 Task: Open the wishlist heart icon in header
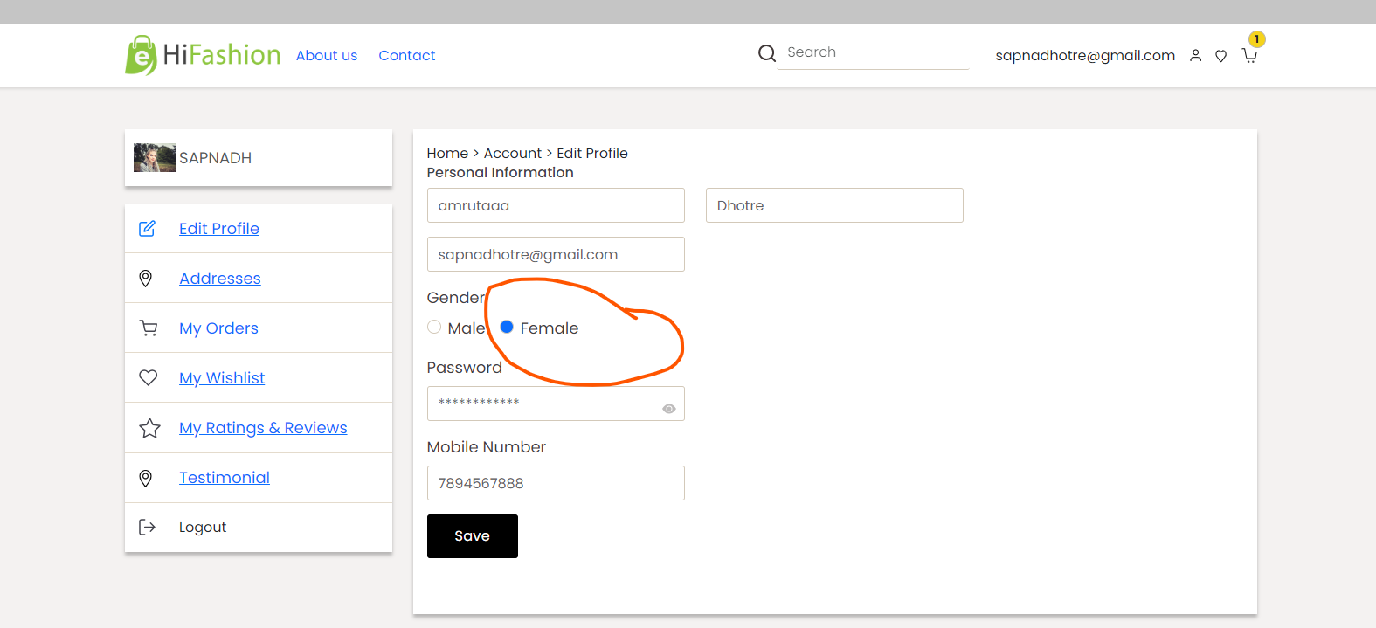1221,56
